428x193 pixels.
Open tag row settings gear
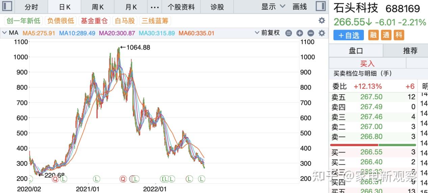(322, 21)
